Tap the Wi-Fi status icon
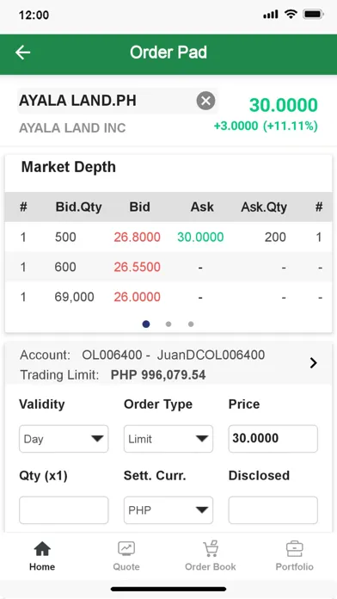Screen dimensions: 337x599 point(291,15)
